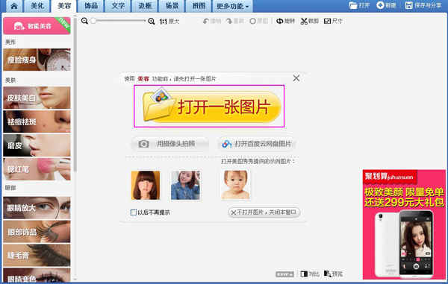The image size is (448, 284).
Task: Select the 拼图 tab
Action: [199, 6]
